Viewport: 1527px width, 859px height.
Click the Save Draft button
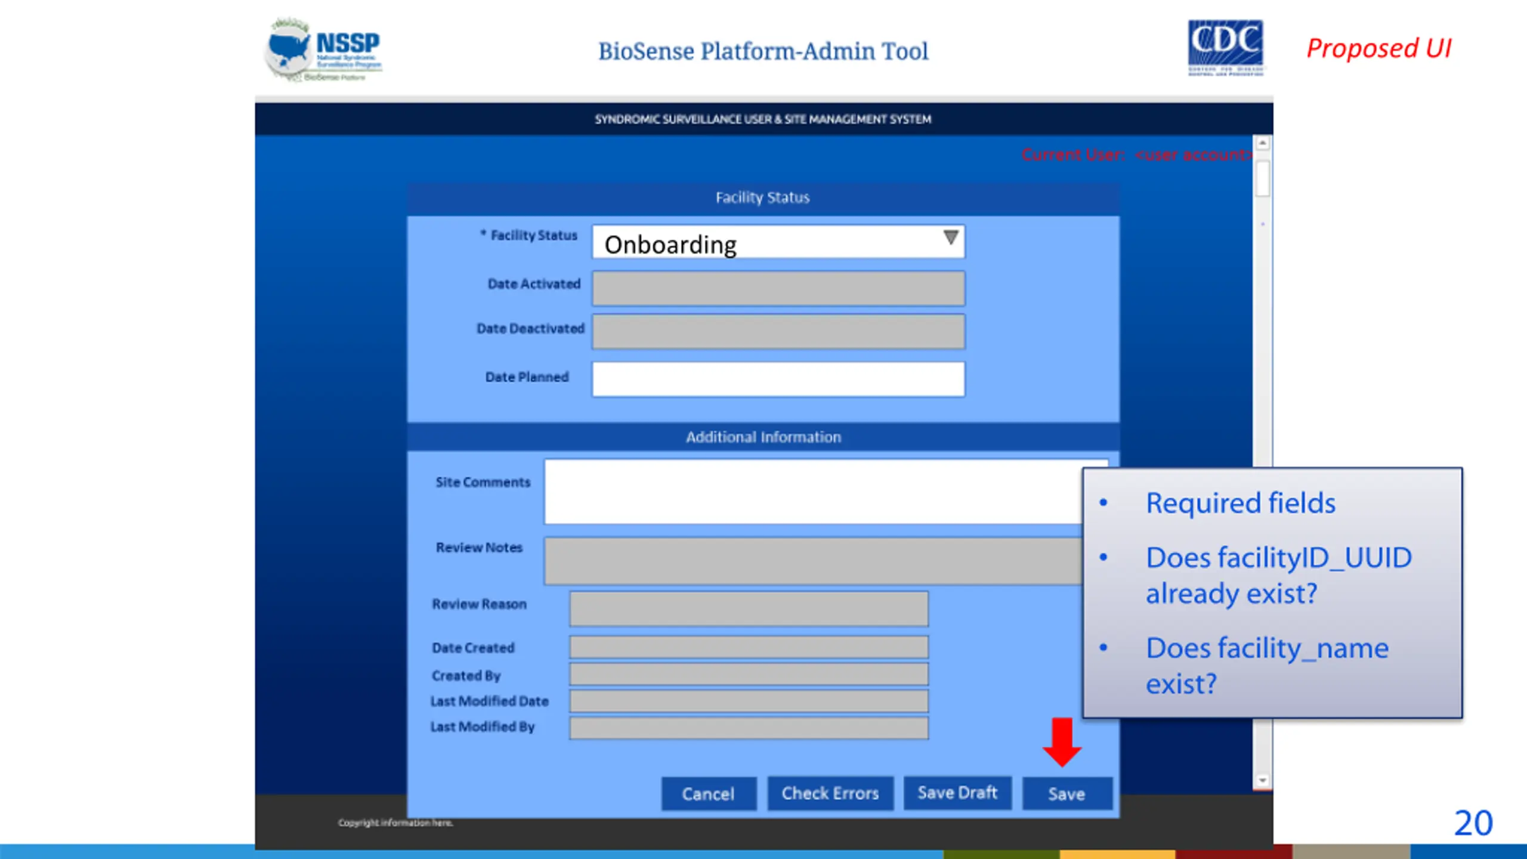click(x=957, y=793)
